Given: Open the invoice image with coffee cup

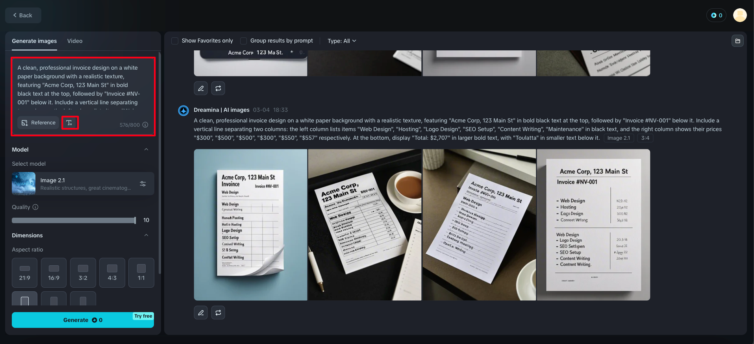Looking at the screenshot, I should point(365,225).
